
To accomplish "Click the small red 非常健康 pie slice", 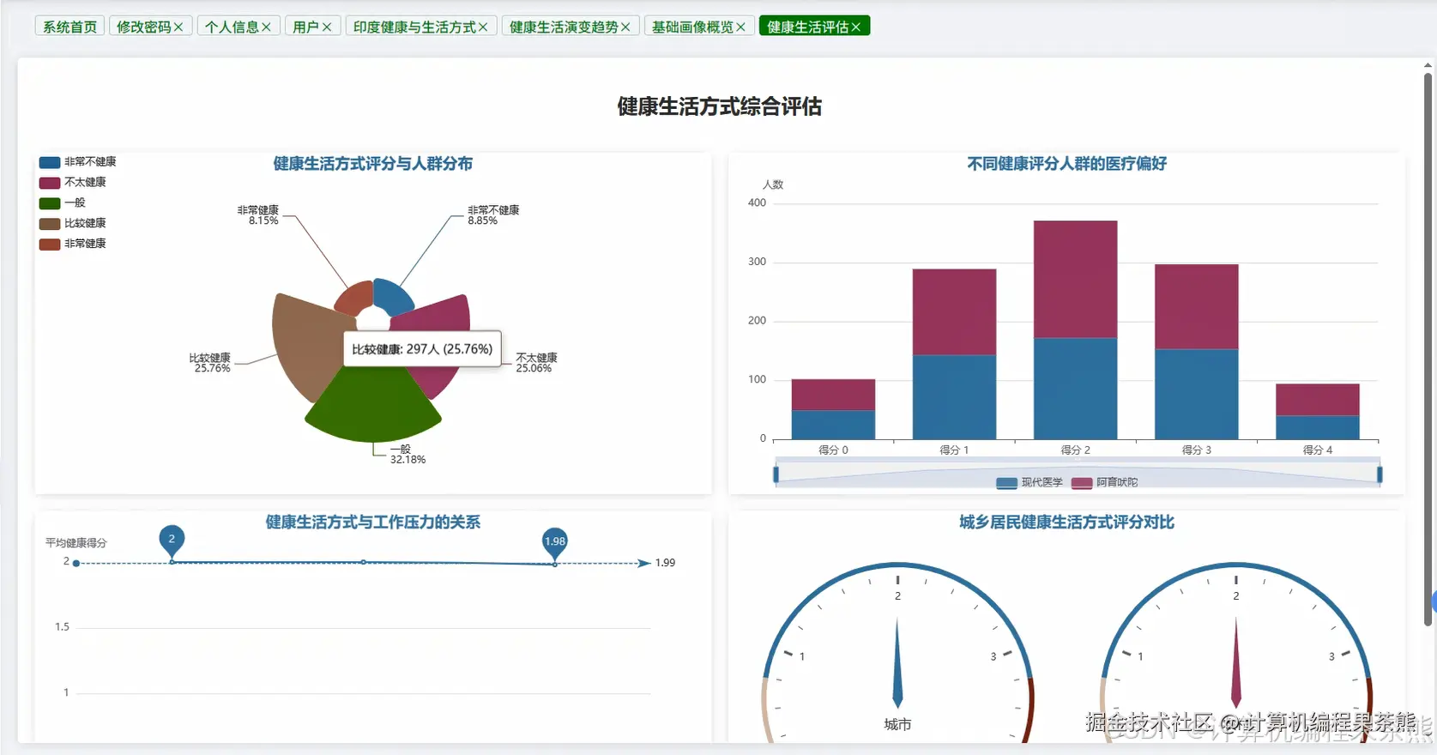I will (353, 297).
